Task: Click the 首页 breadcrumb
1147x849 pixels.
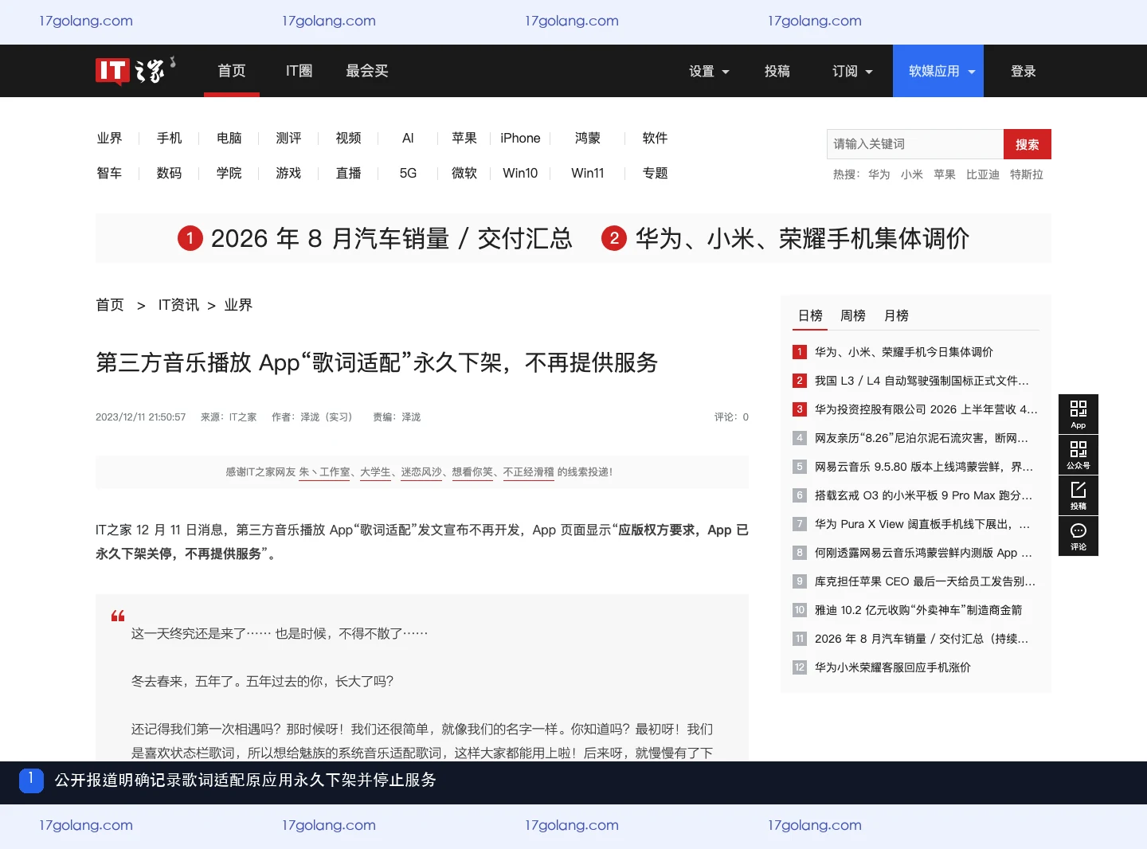Action: click(110, 305)
